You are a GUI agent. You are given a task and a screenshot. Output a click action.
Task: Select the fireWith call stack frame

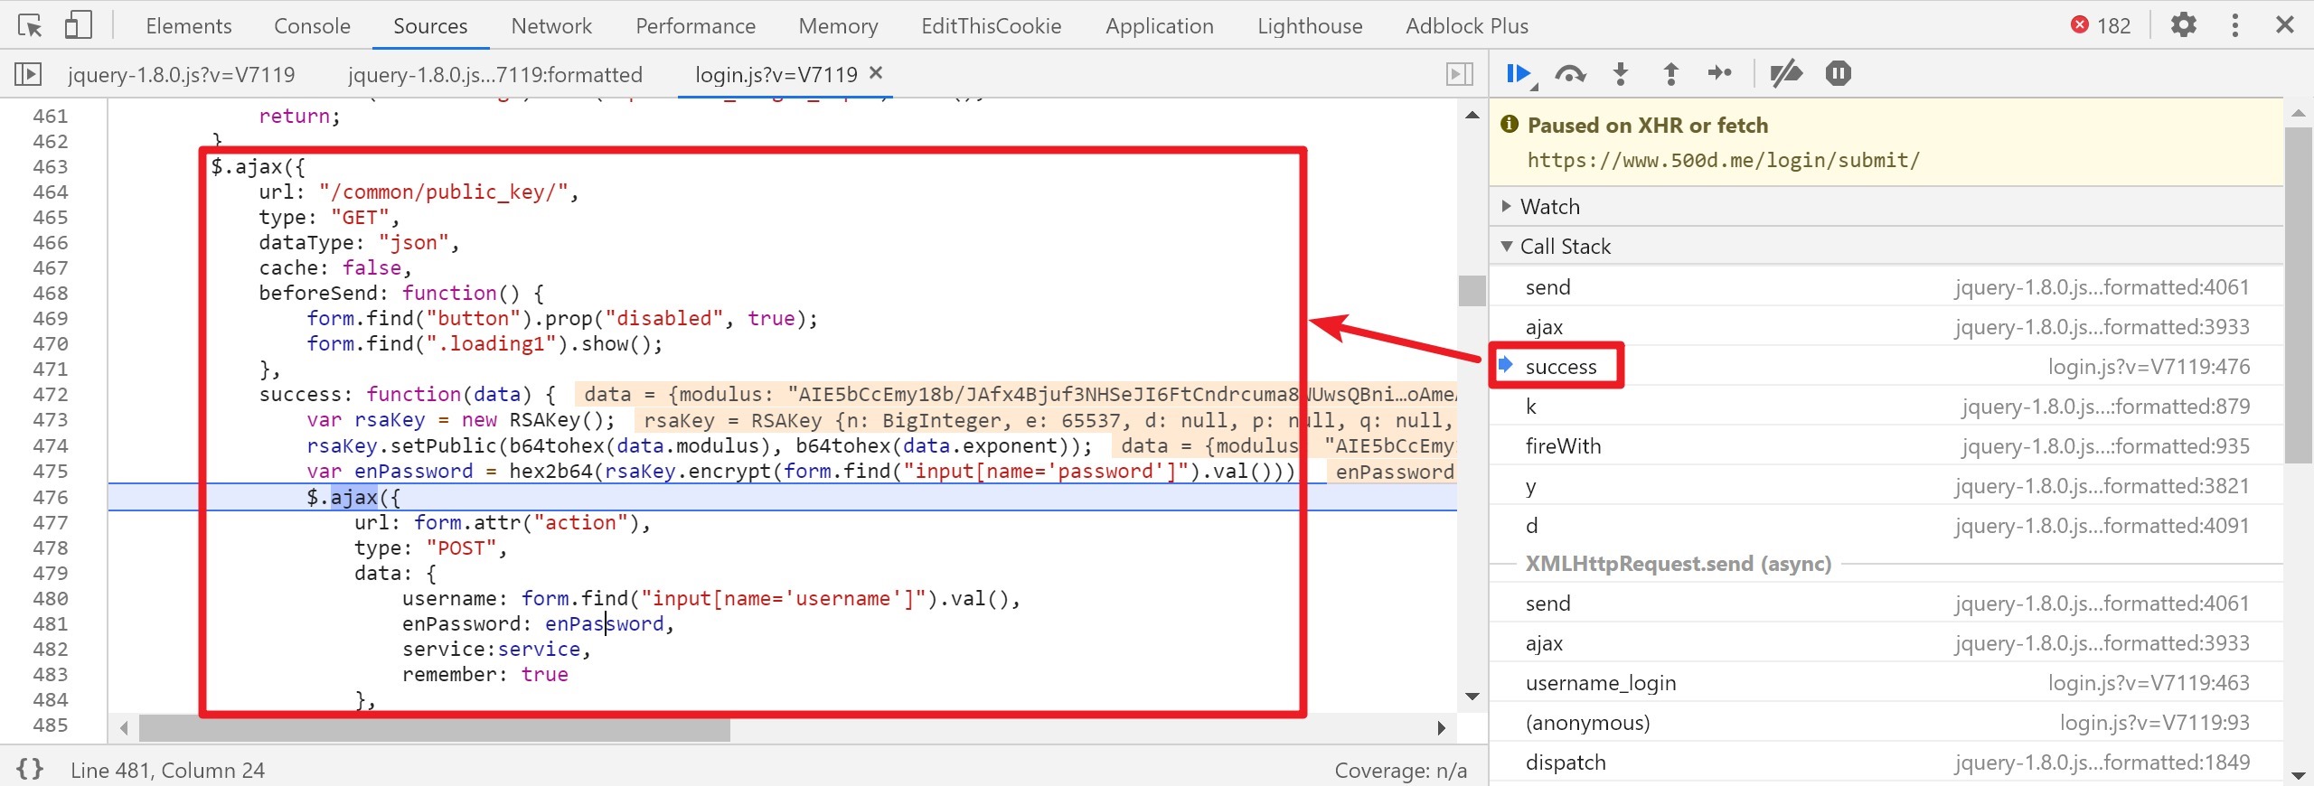(1886, 446)
